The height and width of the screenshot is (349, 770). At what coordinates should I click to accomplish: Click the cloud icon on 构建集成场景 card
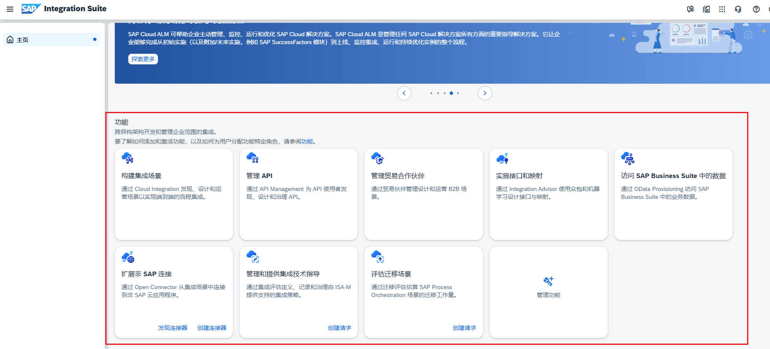click(x=127, y=158)
